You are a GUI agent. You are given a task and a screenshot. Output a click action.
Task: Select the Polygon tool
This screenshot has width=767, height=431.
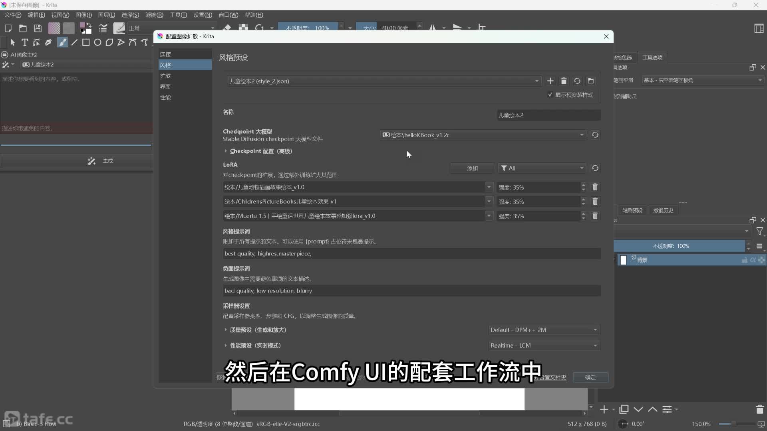coord(109,42)
